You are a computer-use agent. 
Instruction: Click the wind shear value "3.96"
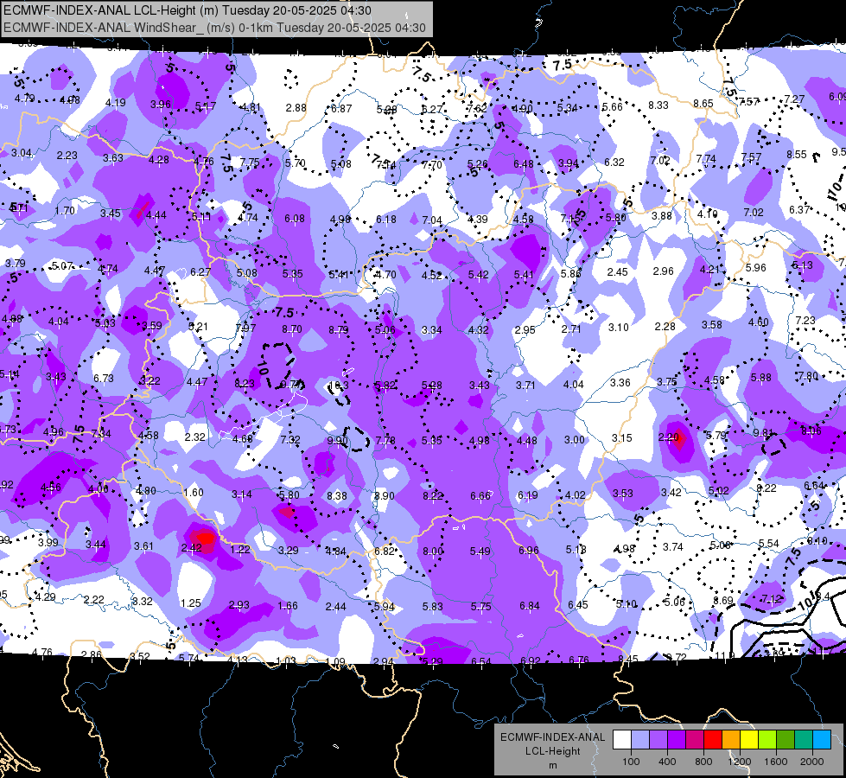[161, 105]
